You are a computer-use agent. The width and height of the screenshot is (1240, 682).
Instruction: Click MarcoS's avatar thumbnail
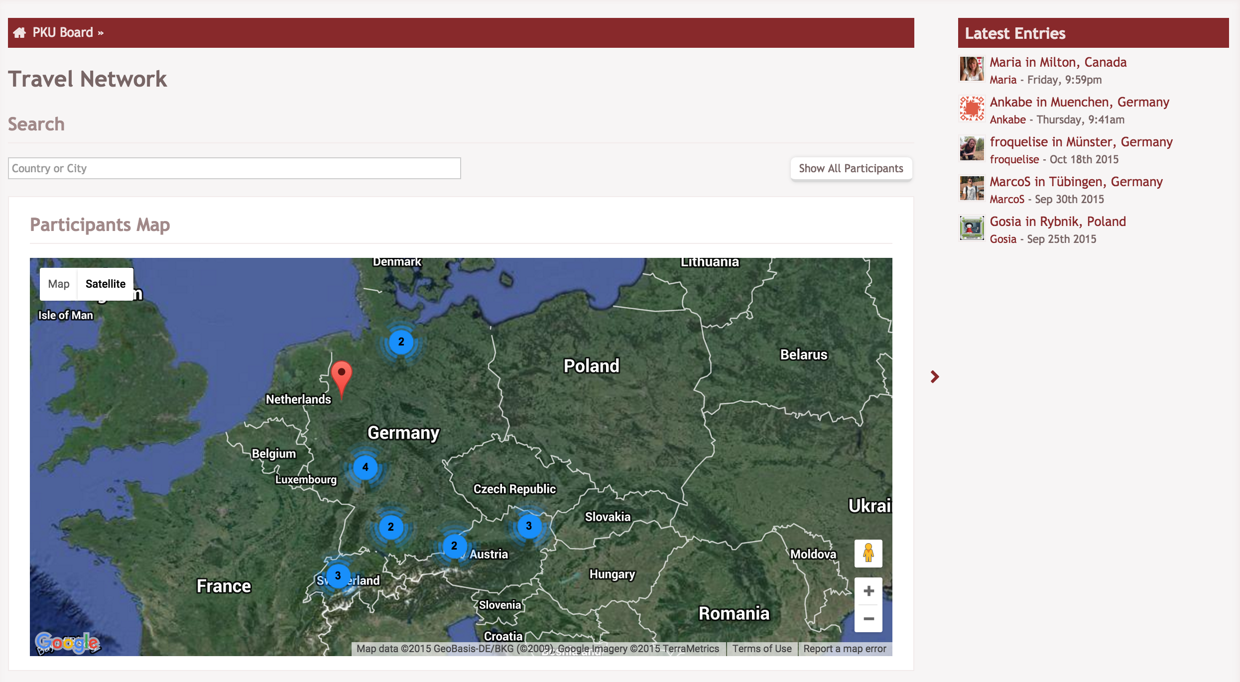click(x=972, y=188)
